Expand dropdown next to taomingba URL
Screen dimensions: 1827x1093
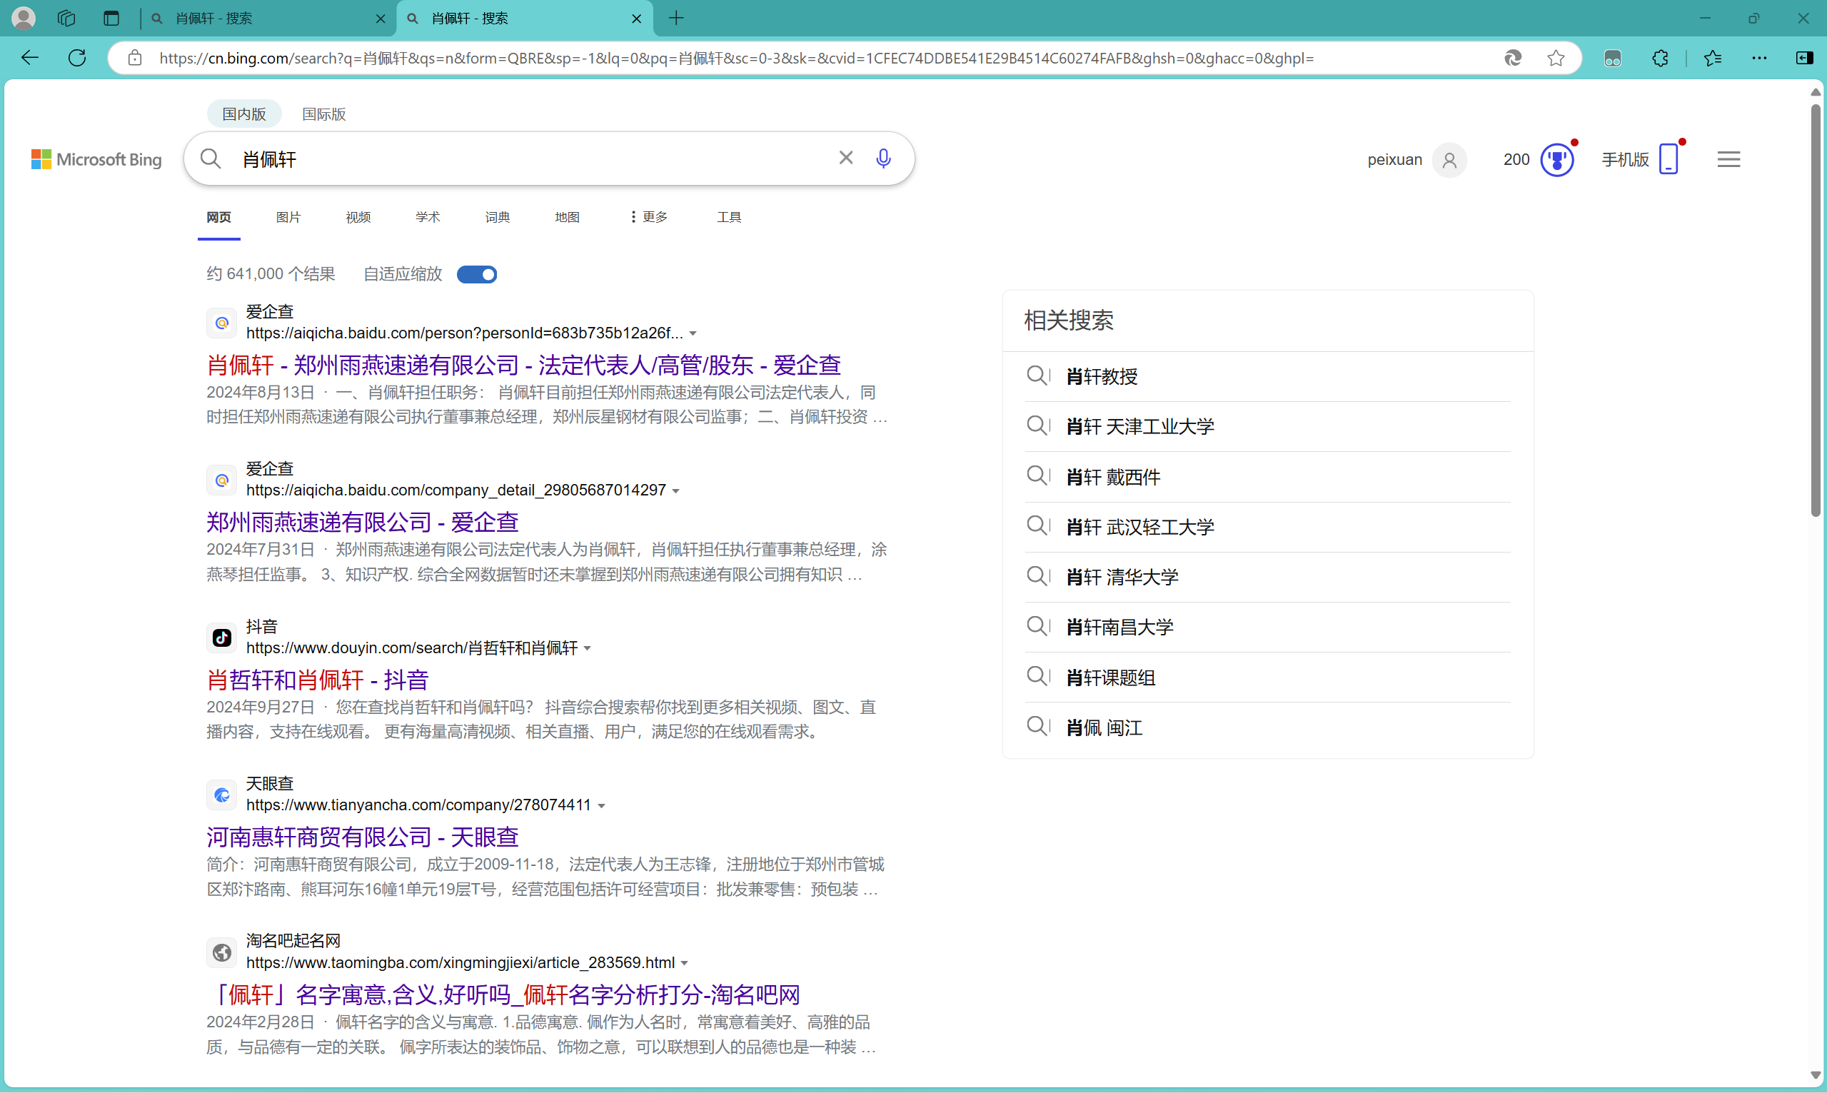click(x=684, y=963)
